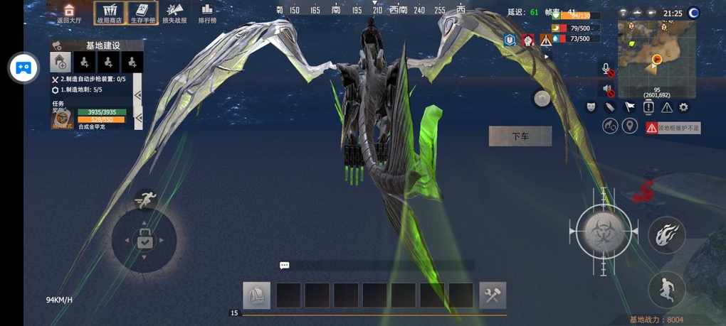Expand buffs with small arrow
Viewport: 726px width, 326px height.
point(547,56)
